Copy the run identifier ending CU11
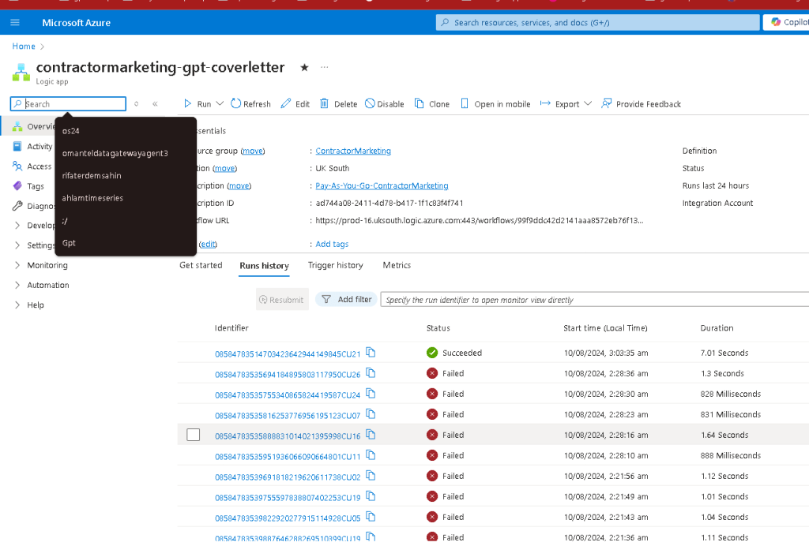 [371, 455]
